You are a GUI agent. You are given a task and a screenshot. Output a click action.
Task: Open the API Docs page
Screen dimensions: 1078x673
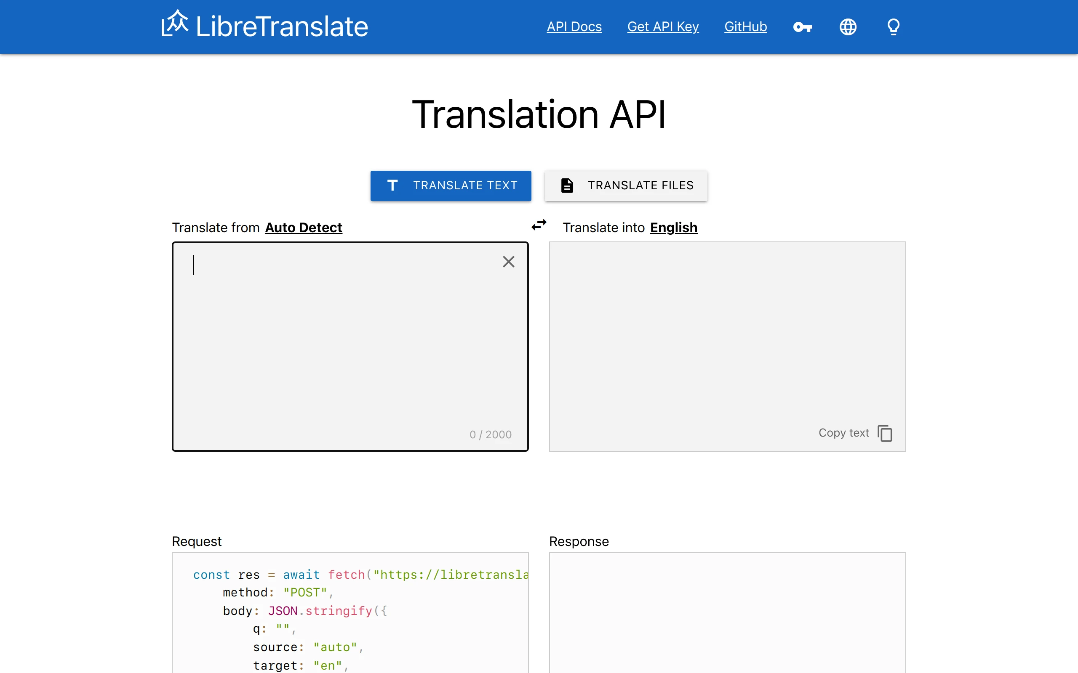click(x=574, y=26)
